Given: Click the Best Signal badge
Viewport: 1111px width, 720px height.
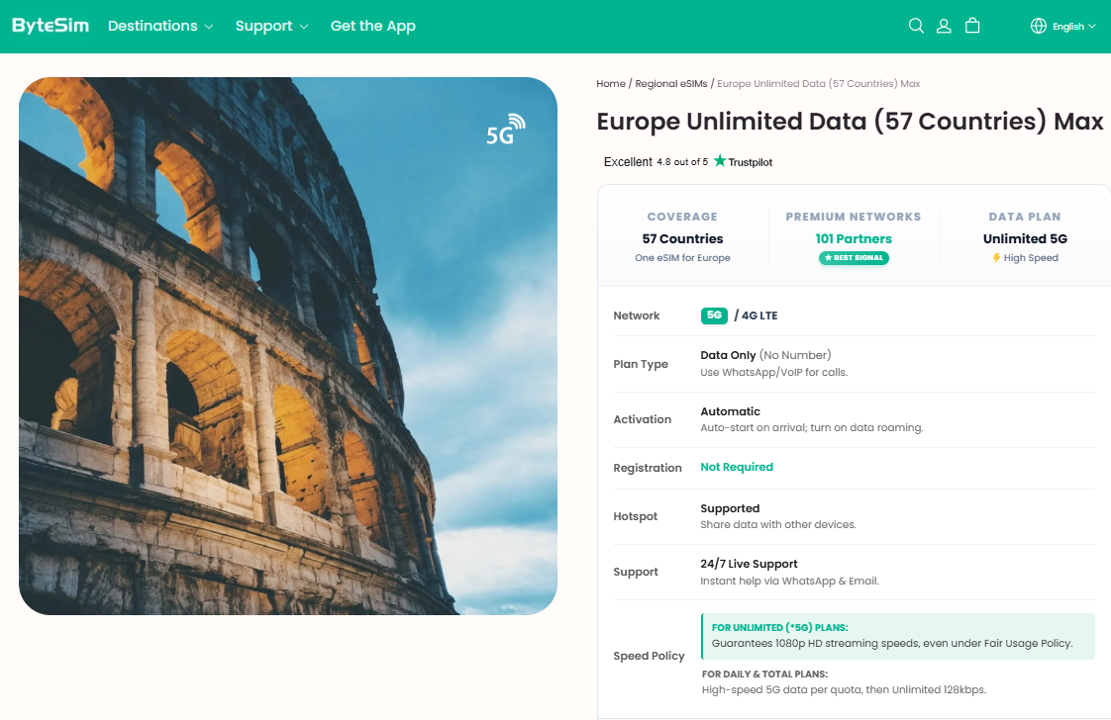Looking at the screenshot, I should 854,258.
